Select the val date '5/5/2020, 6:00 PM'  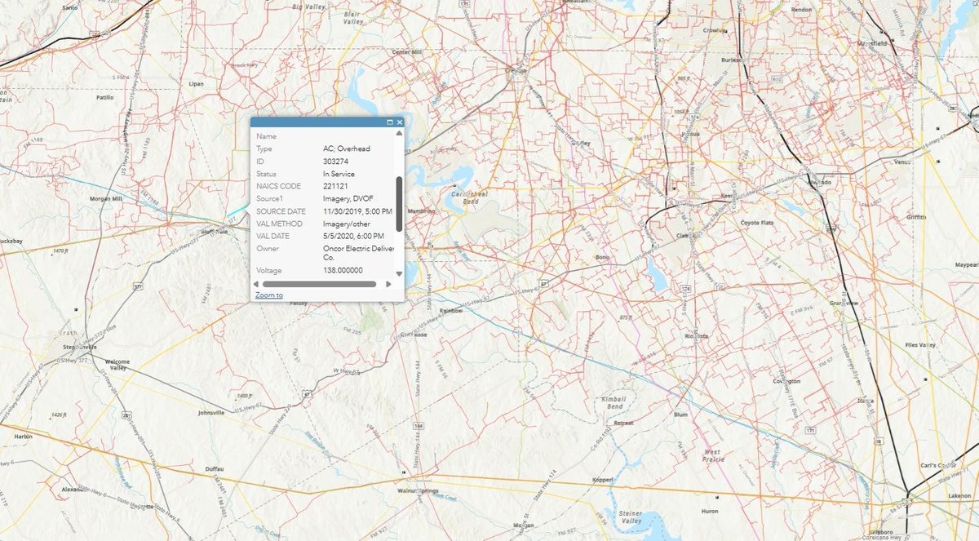[353, 236]
